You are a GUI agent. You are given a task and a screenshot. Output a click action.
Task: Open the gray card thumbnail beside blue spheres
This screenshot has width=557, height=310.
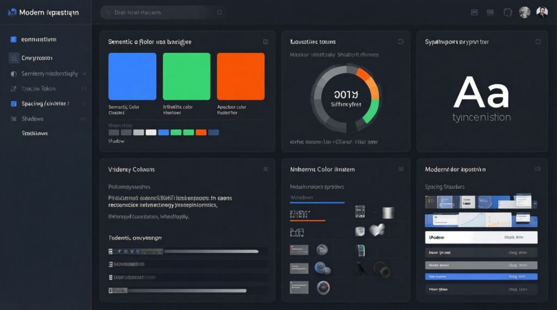pos(299,269)
